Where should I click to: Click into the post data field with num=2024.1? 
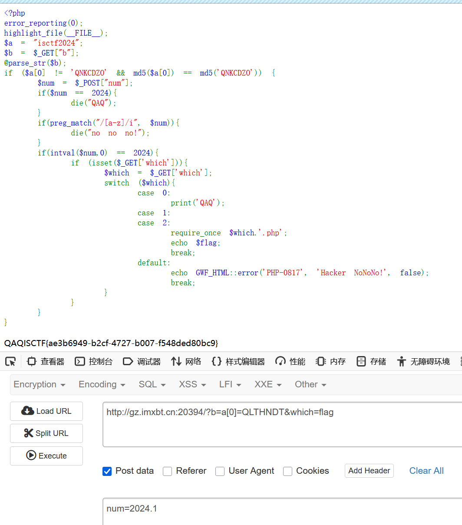coord(282,510)
